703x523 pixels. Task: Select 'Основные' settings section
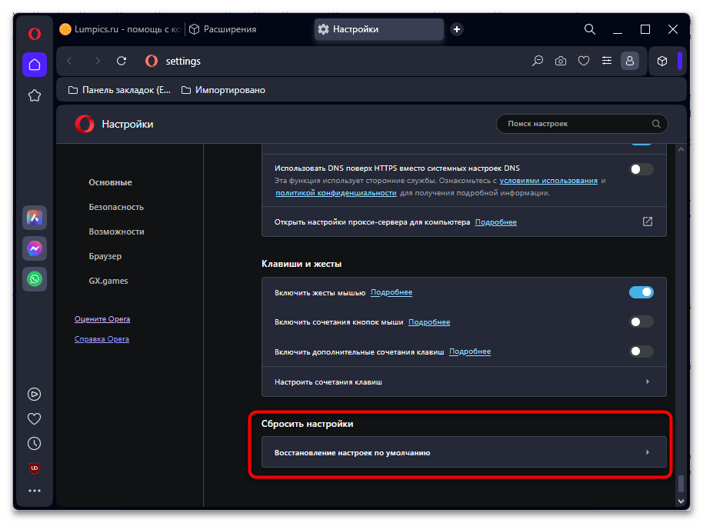pos(110,182)
